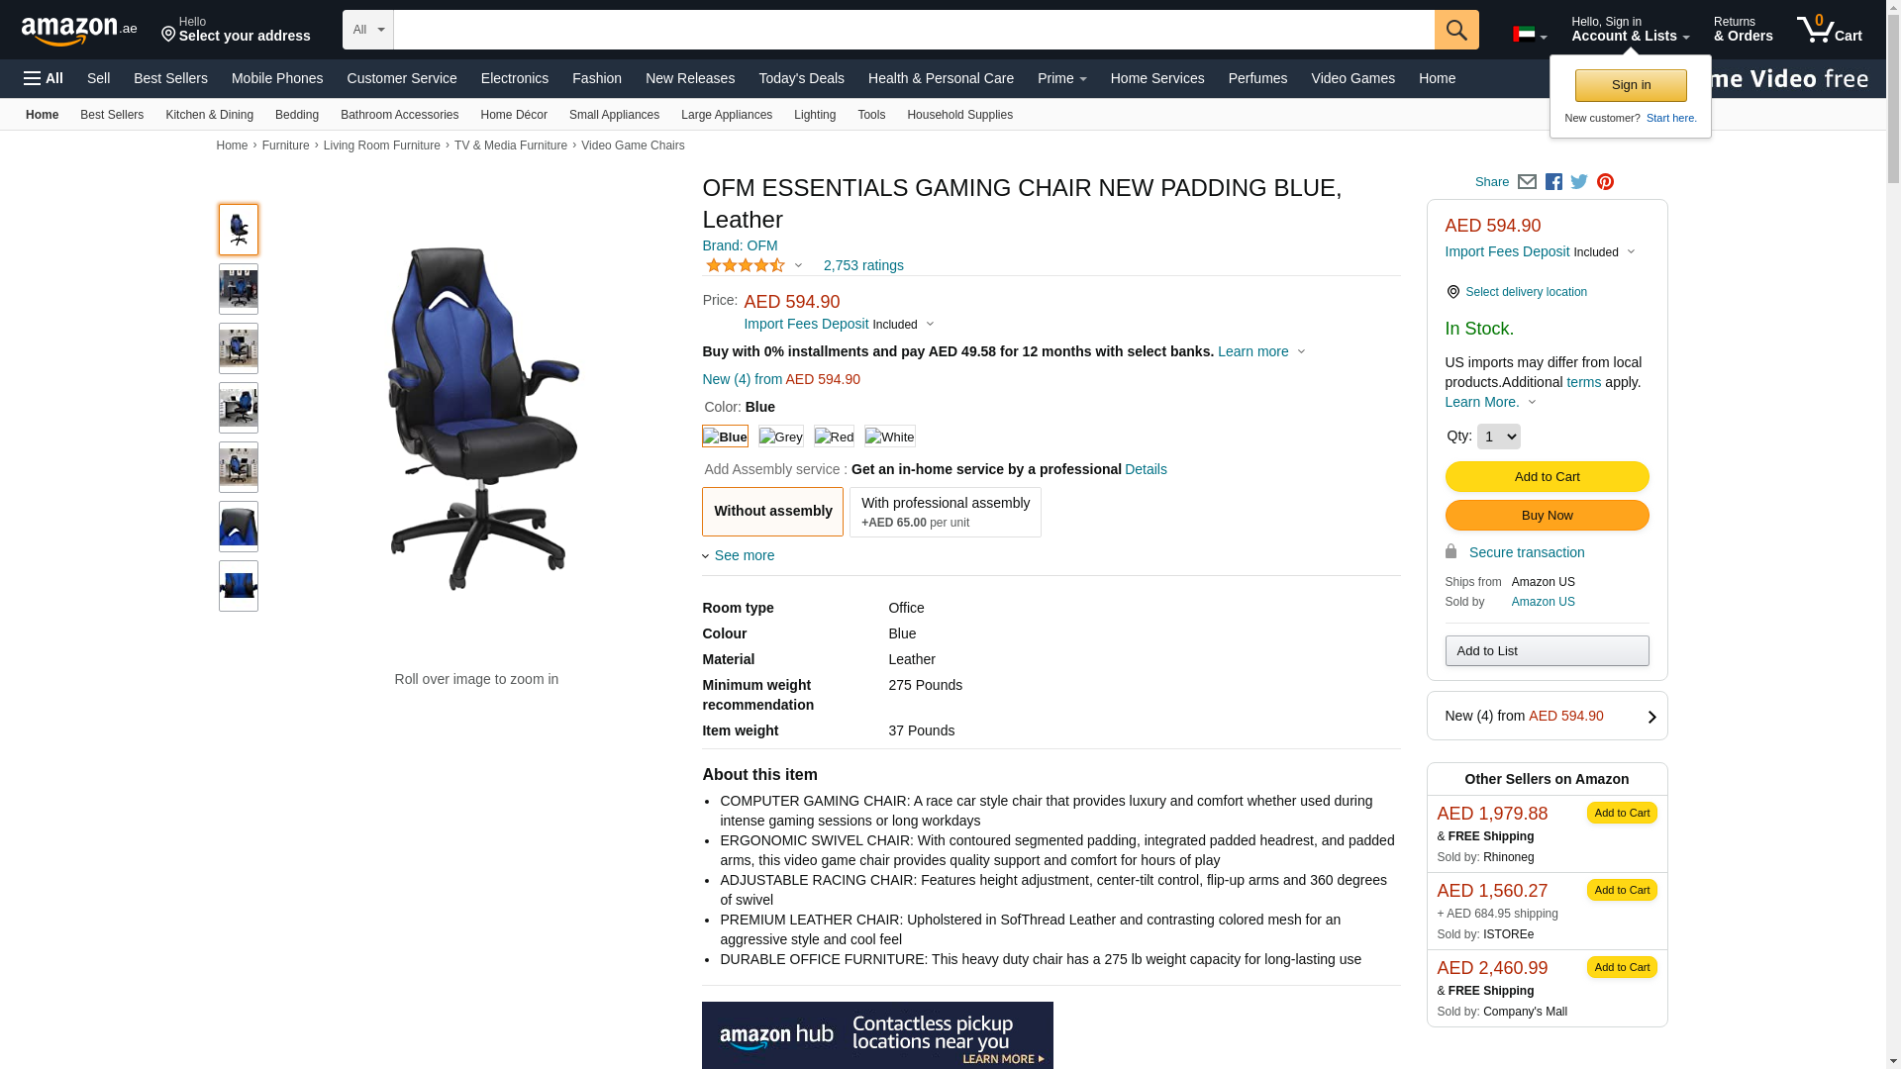1901x1069 pixels.
Task: Open Bathroom Accessories subcategory tab
Action: coord(399,115)
